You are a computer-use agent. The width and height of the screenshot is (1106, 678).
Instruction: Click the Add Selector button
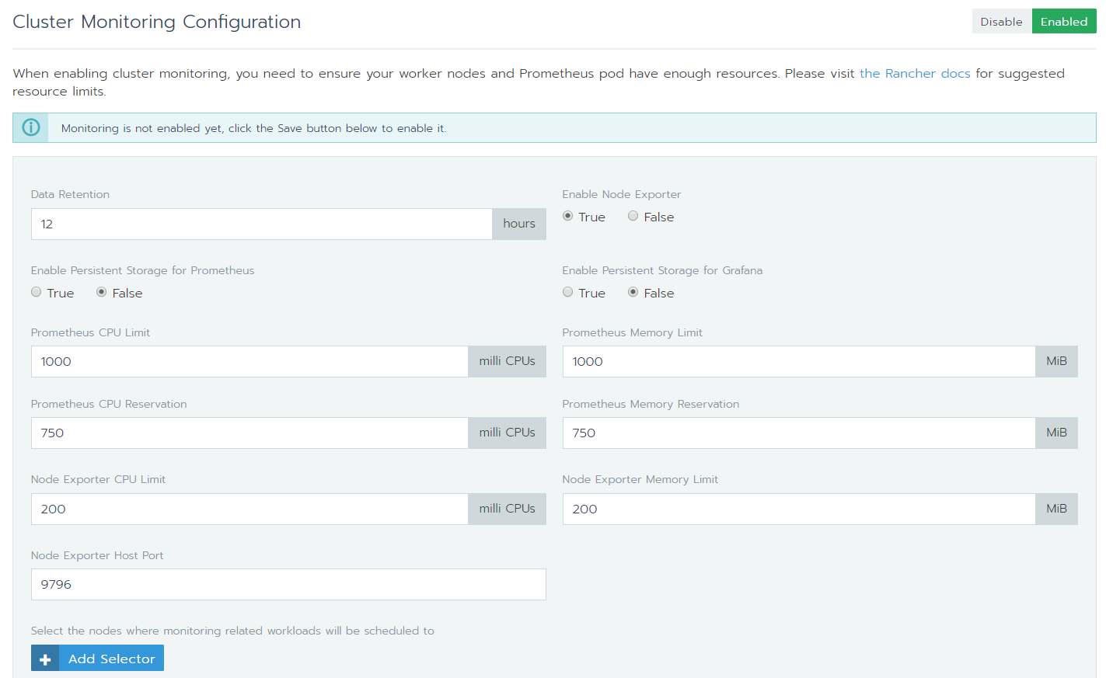tap(111, 659)
